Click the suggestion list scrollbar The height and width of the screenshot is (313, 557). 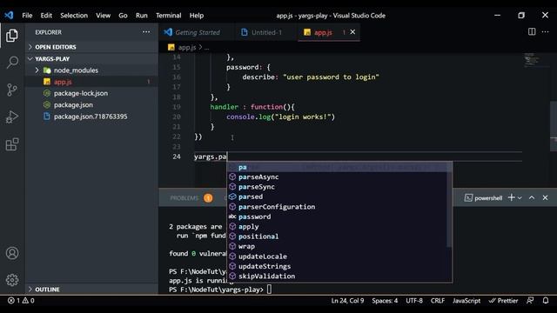pyautogui.click(x=449, y=205)
